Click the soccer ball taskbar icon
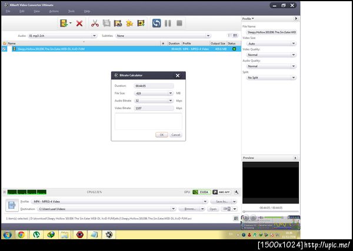Viewport: 353px width, 251px height. click(109, 235)
